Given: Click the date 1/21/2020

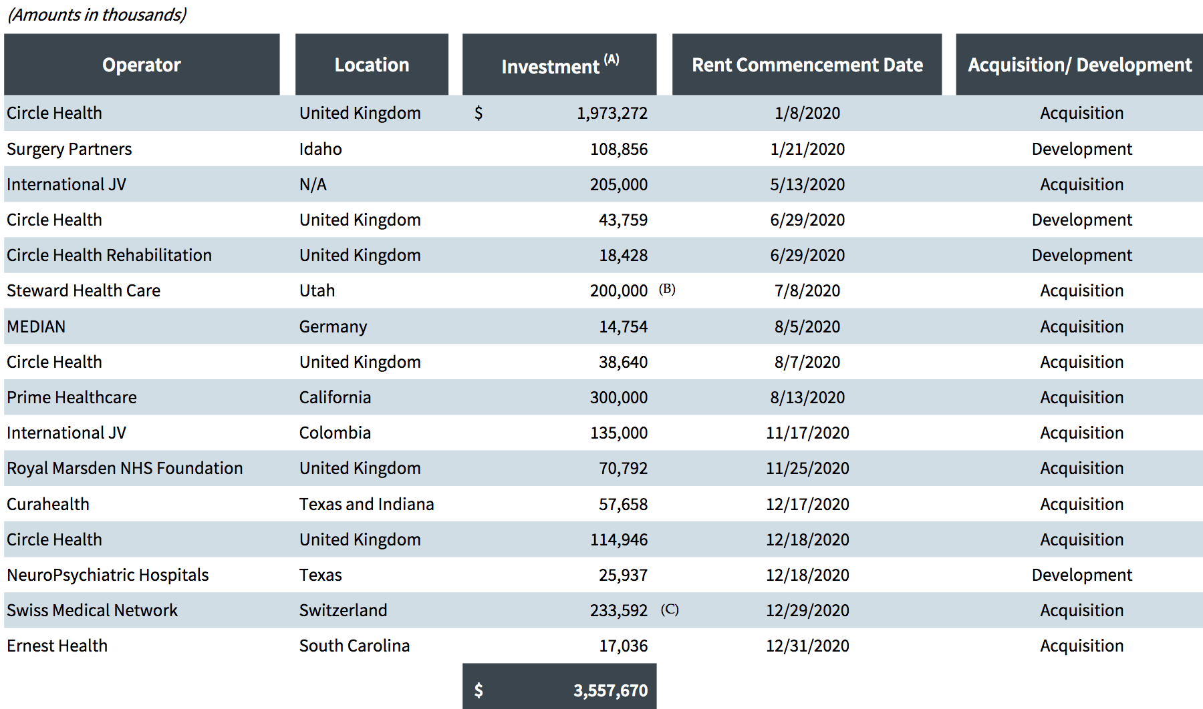Looking at the screenshot, I should pyautogui.click(x=807, y=149).
